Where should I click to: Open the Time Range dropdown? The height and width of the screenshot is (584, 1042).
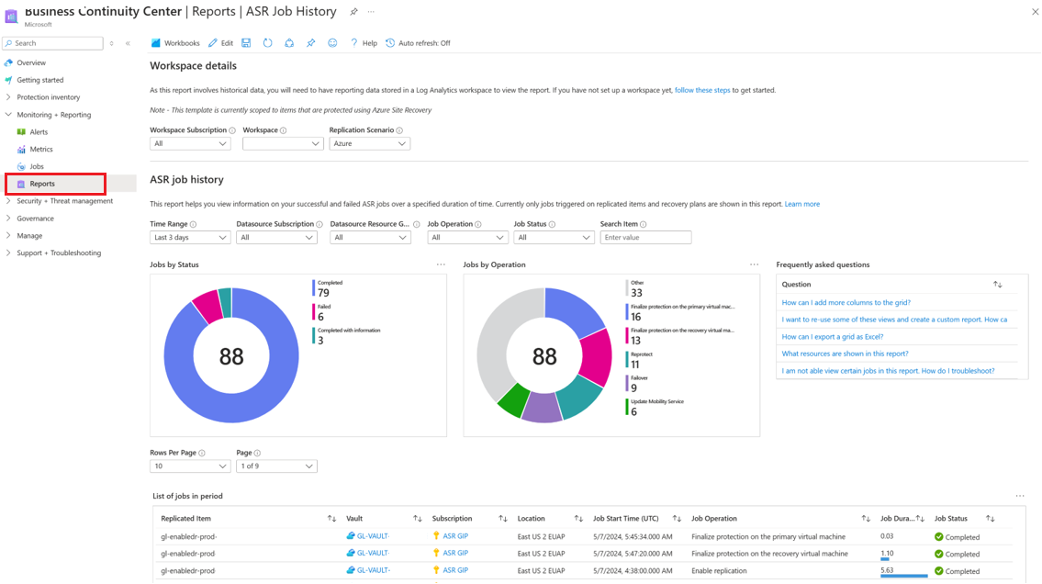[190, 238]
